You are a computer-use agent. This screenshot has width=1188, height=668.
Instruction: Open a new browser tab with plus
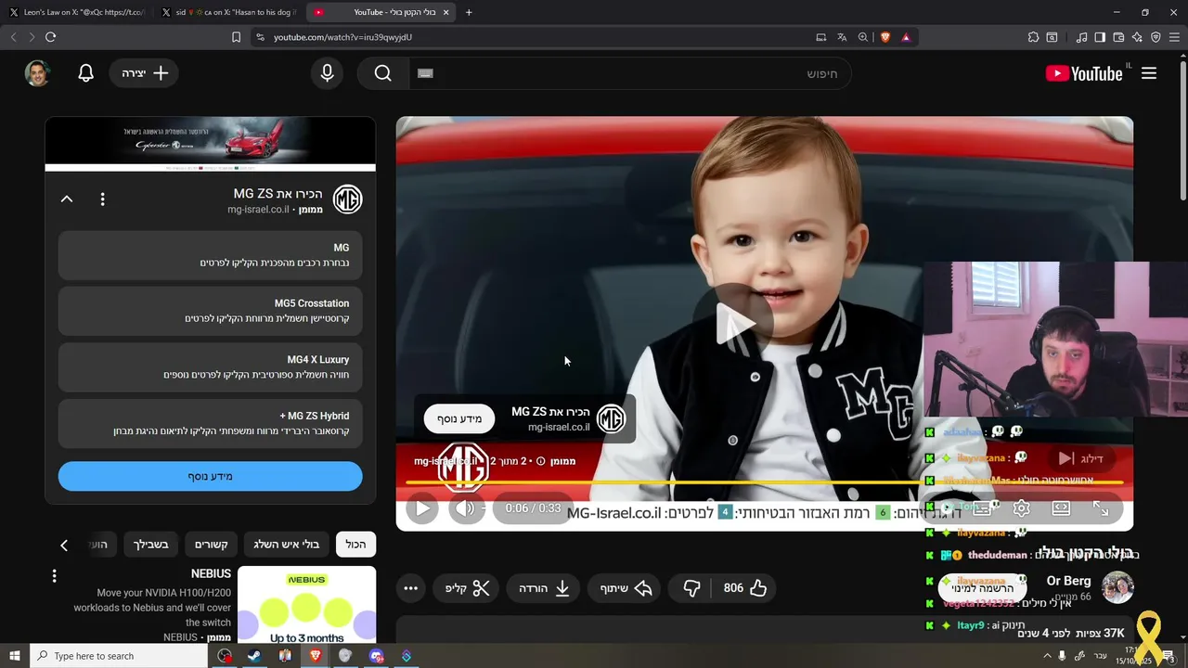[x=469, y=12]
